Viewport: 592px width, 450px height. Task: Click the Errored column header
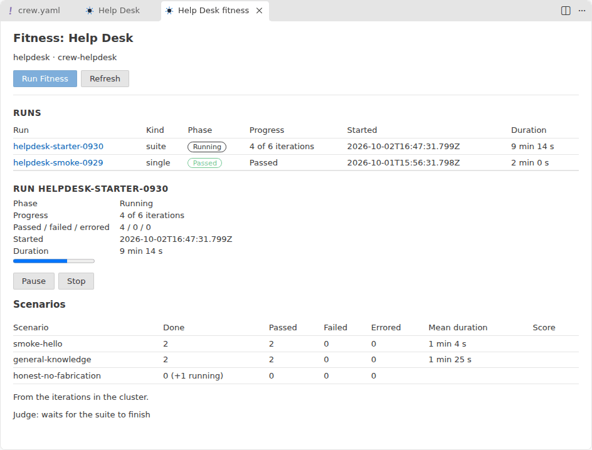(386, 327)
